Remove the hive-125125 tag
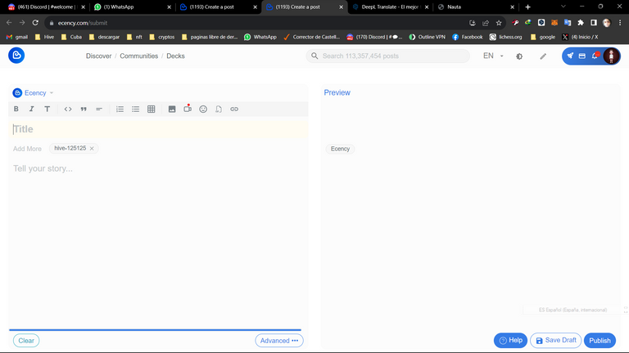Image resolution: width=629 pixels, height=353 pixels. click(92, 149)
